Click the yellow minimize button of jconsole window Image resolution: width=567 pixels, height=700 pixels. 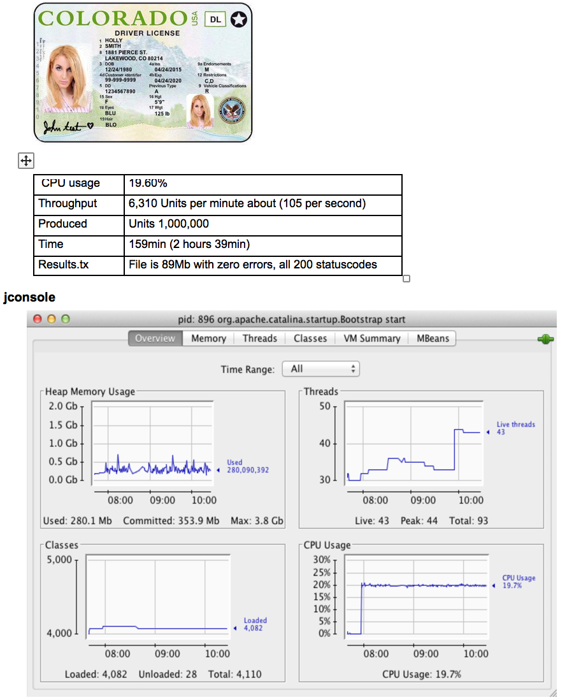coord(51,319)
